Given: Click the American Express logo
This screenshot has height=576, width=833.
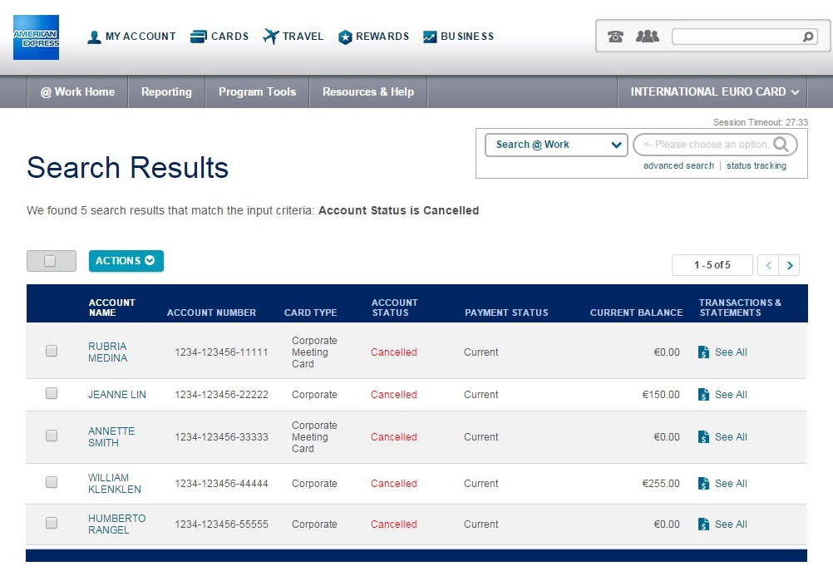Looking at the screenshot, I should coord(36,37).
